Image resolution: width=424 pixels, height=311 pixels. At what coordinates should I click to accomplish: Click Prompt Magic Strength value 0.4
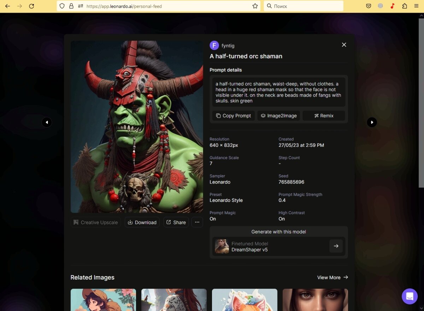[x=282, y=200]
